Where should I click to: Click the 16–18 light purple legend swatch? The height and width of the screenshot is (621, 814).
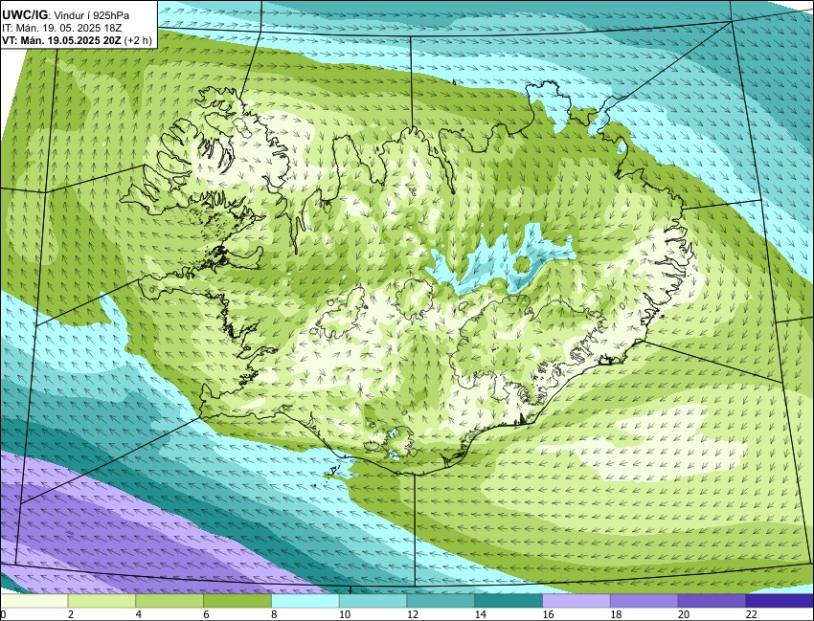click(577, 601)
